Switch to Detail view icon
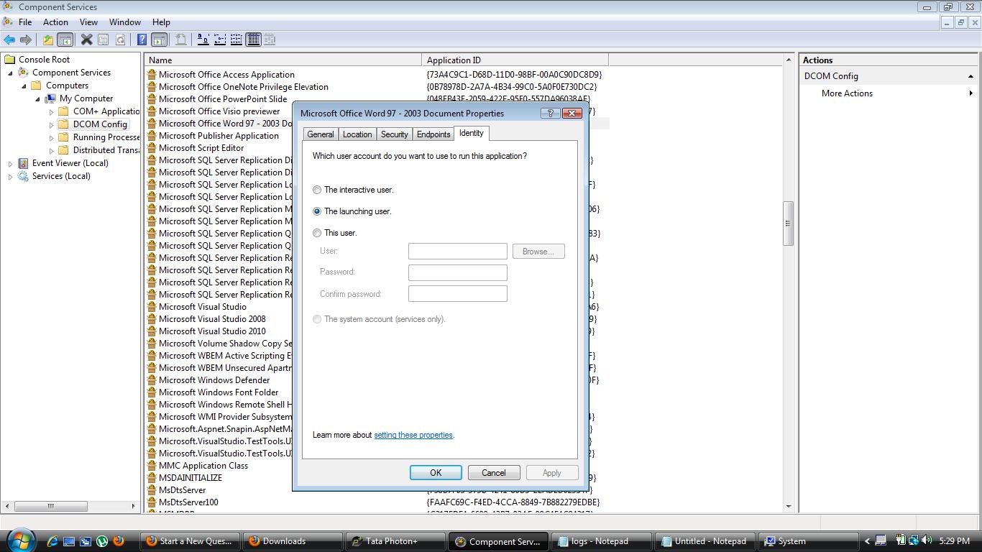Screen dimensions: 982x552 coord(254,40)
